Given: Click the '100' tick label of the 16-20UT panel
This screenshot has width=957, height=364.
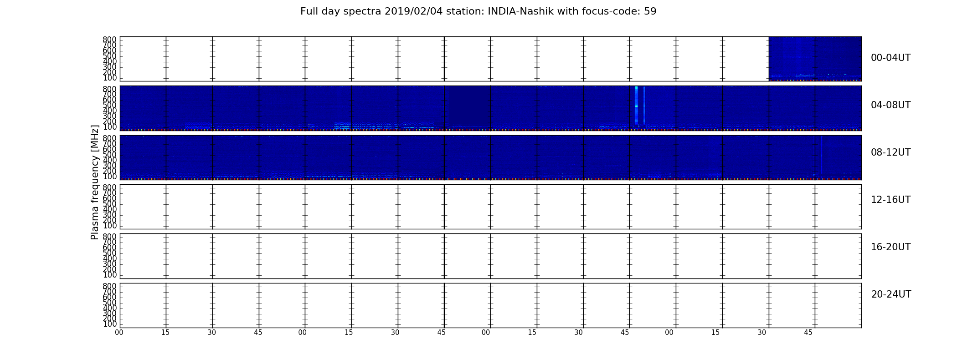Looking at the screenshot, I should (109, 275).
